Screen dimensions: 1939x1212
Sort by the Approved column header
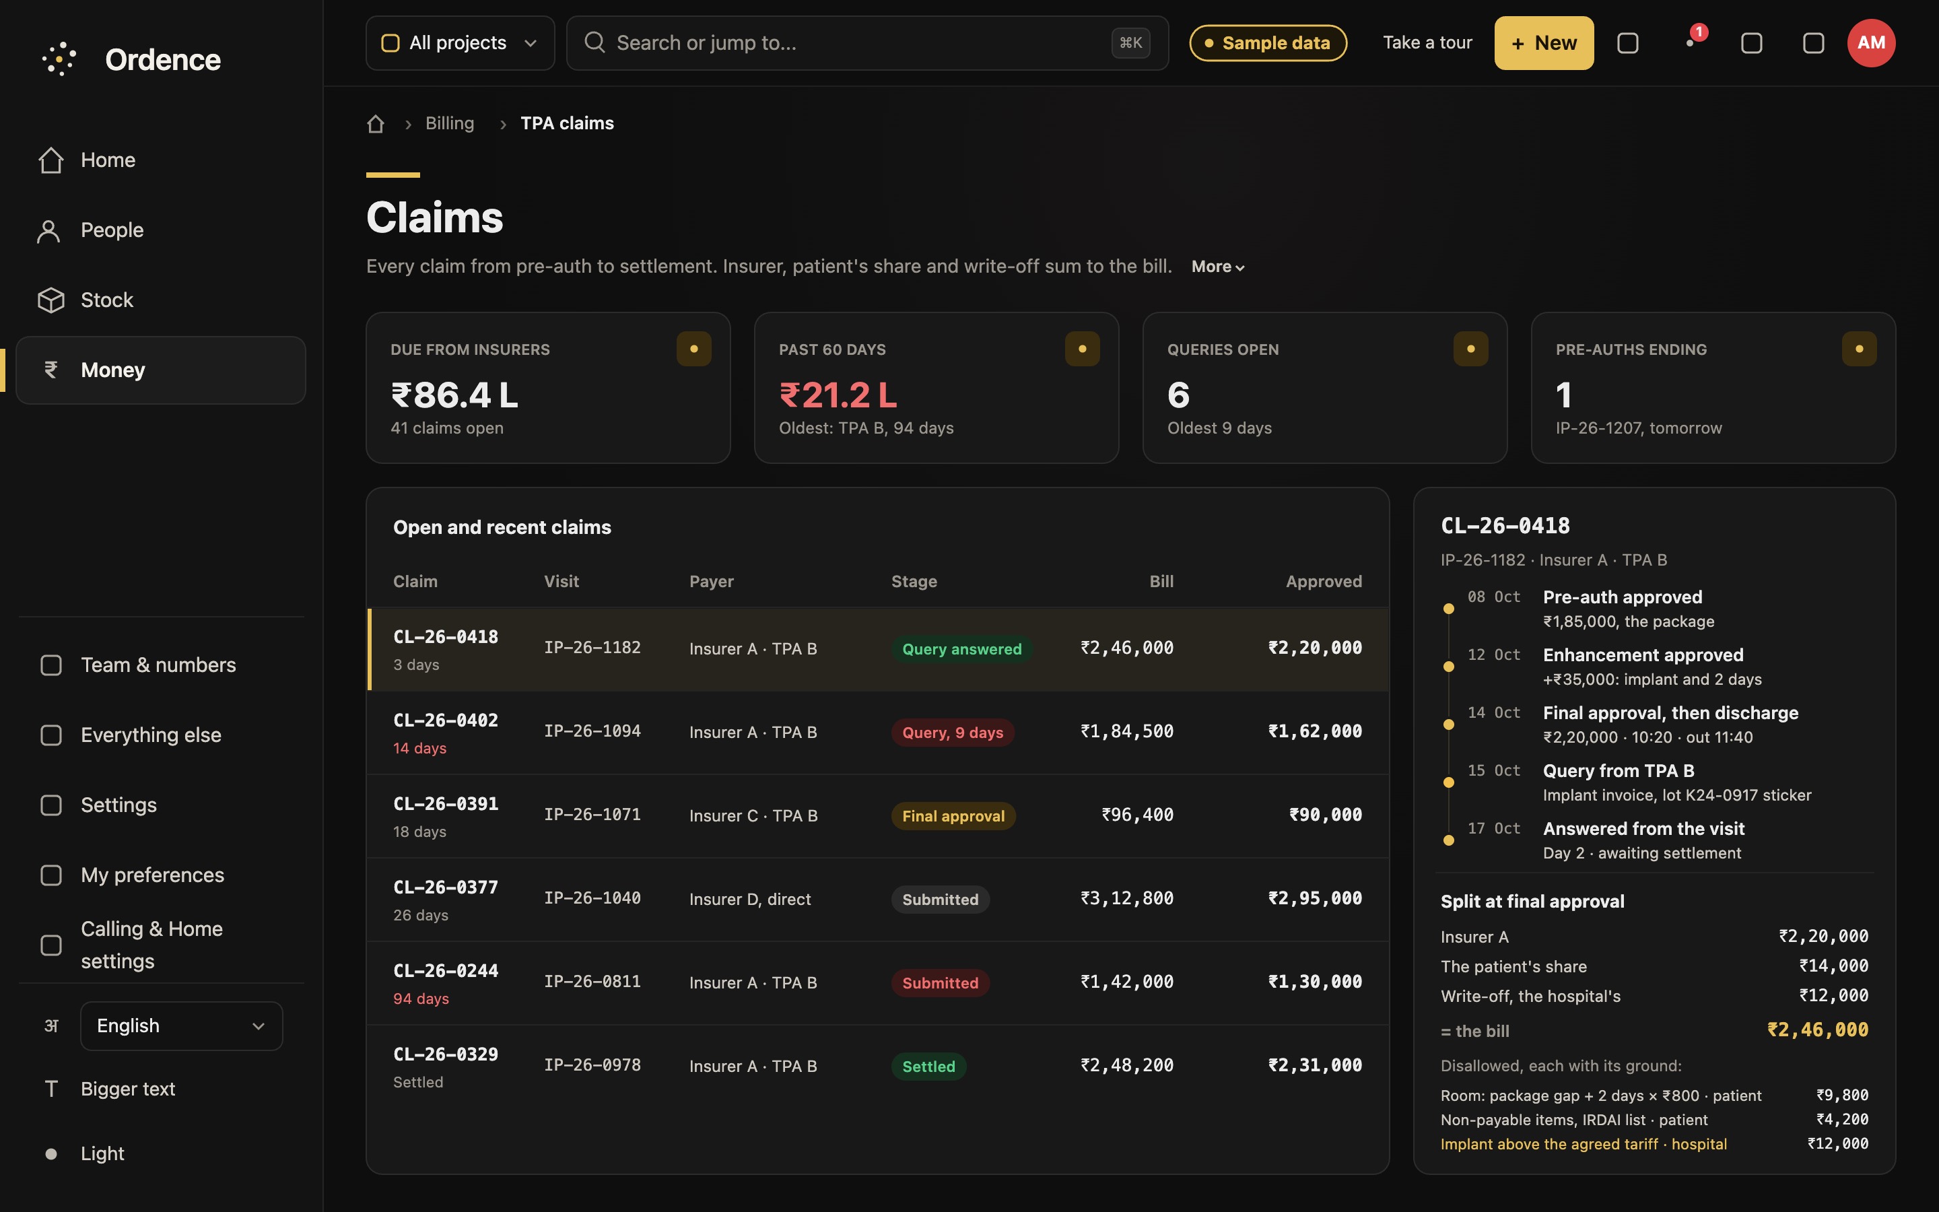coord(1324,581)
